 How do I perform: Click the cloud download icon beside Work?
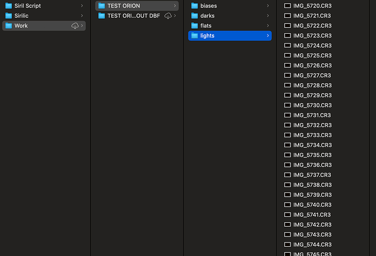[x=75, y=26]
